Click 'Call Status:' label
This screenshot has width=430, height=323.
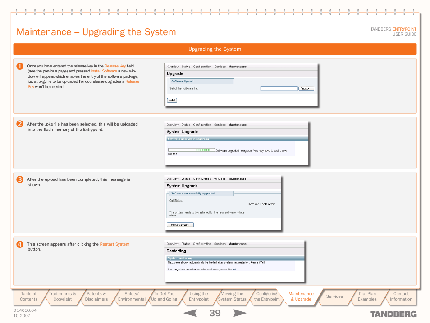click(176, 201)
